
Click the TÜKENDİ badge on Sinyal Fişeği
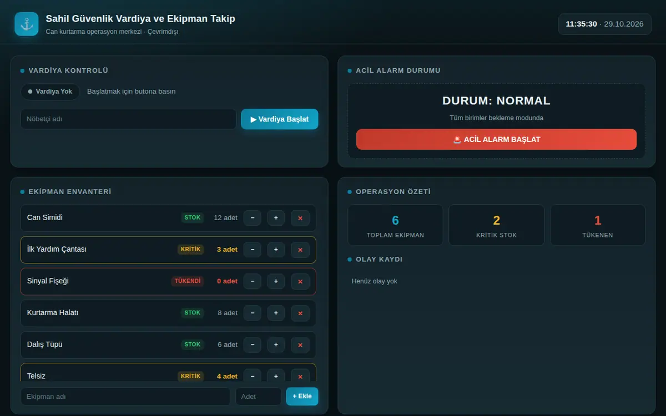(x=188, y=281)
